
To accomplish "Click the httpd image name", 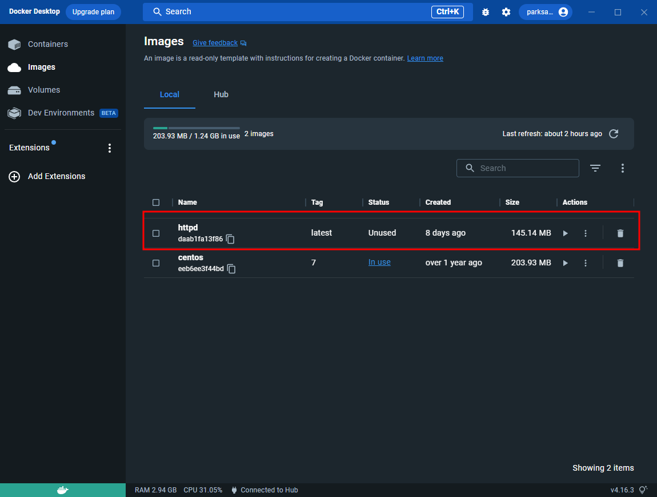I will pos(188,228).
